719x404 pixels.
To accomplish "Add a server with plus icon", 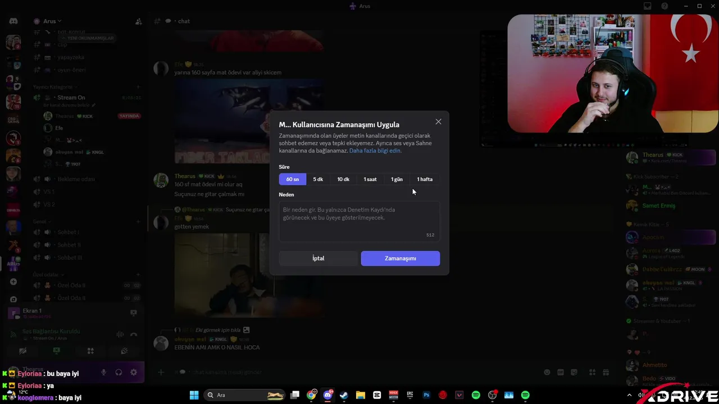I will (x=13, y=282).
